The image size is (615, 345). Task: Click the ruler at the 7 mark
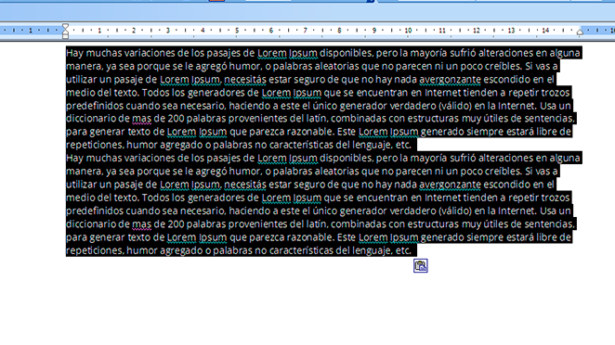click(305, 31)
